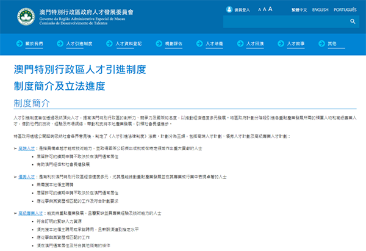Click the member login user icon

[229, 10]
